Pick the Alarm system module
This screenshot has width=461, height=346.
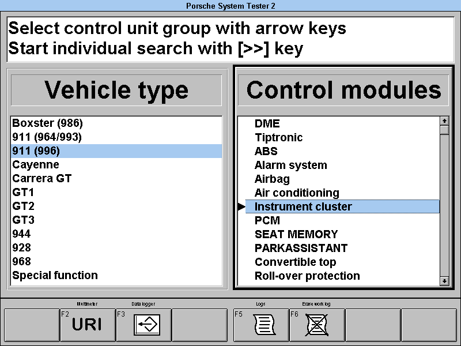tap(342, 165)
